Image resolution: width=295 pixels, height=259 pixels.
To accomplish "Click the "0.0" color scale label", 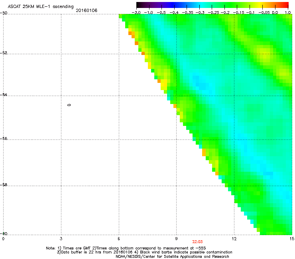I will (x=275, y=13).
